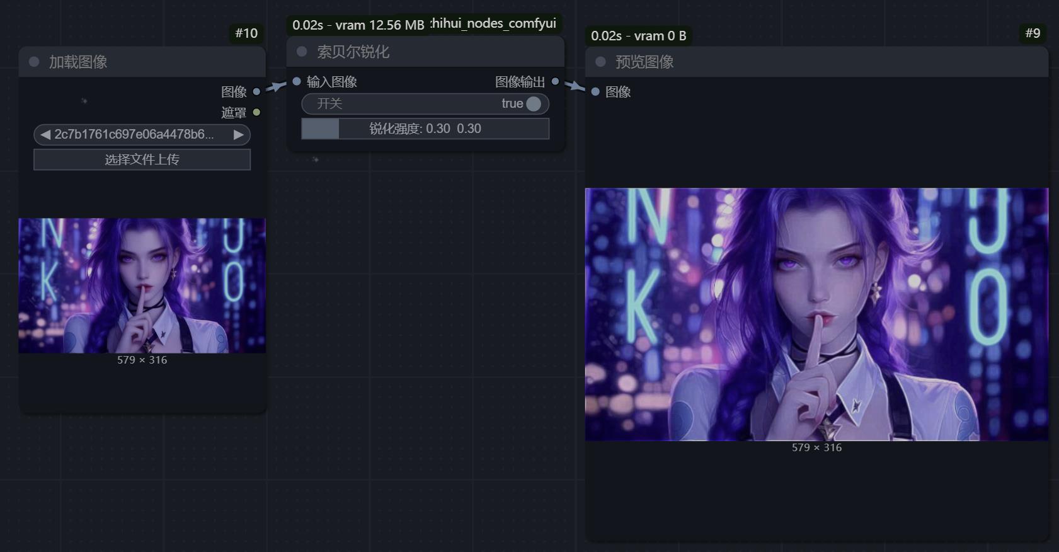Select the 索贝尔锐化 node title

click(x=353, y=52)
